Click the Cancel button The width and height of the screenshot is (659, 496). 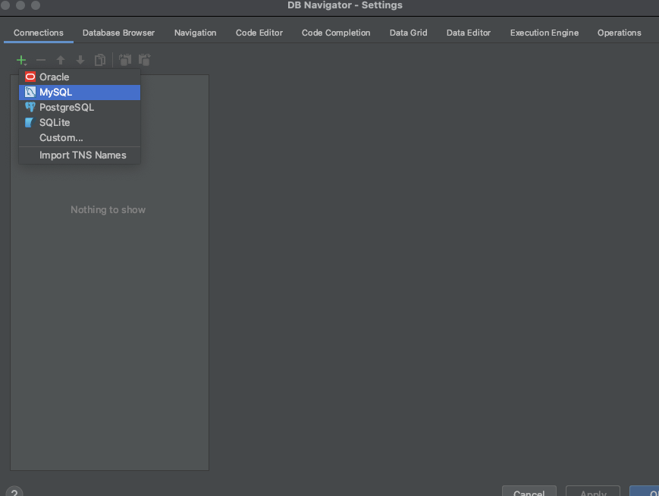pos(529,491)
